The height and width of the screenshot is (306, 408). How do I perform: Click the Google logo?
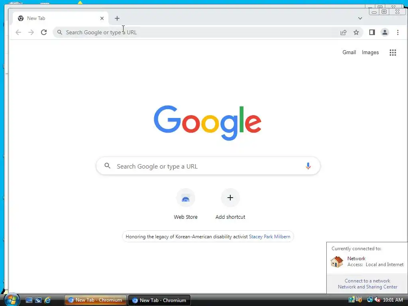[x=207, y=123]
